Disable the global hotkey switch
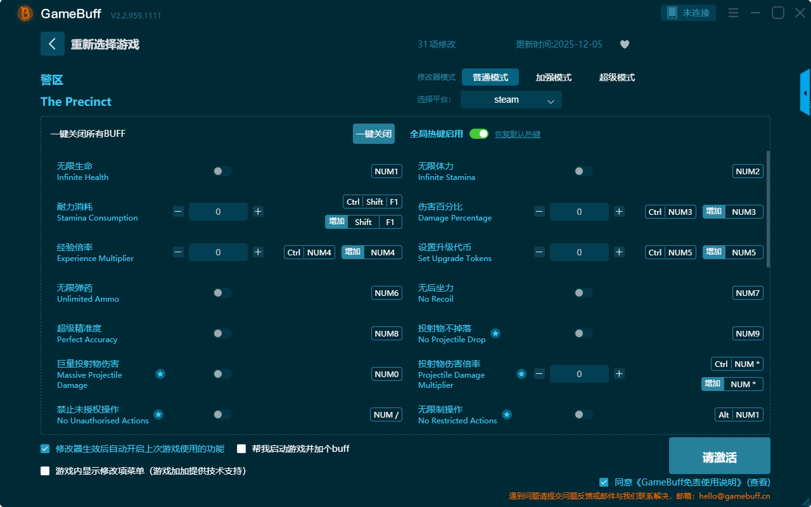Screen dimensions: 811x507 [478, 134]
